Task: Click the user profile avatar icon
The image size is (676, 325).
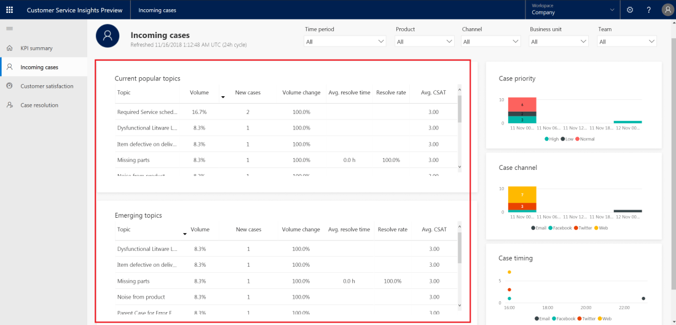Action: 667,10
